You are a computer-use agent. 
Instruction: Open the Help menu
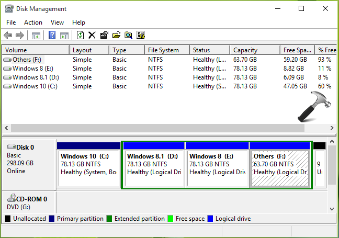click(78, 22)
